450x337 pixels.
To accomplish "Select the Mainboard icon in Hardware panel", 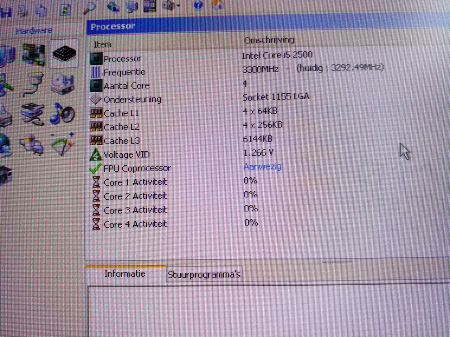I will (34, 55).
